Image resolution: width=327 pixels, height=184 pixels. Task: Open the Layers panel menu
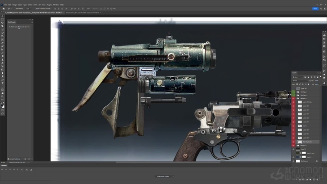click(320, 73)
